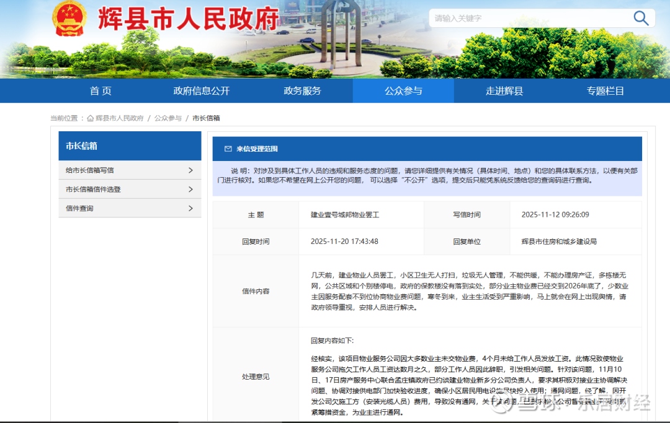Open 信件查询 in the sidebar
This screenshot has height=423, width=670.
(x=79, y=209)
